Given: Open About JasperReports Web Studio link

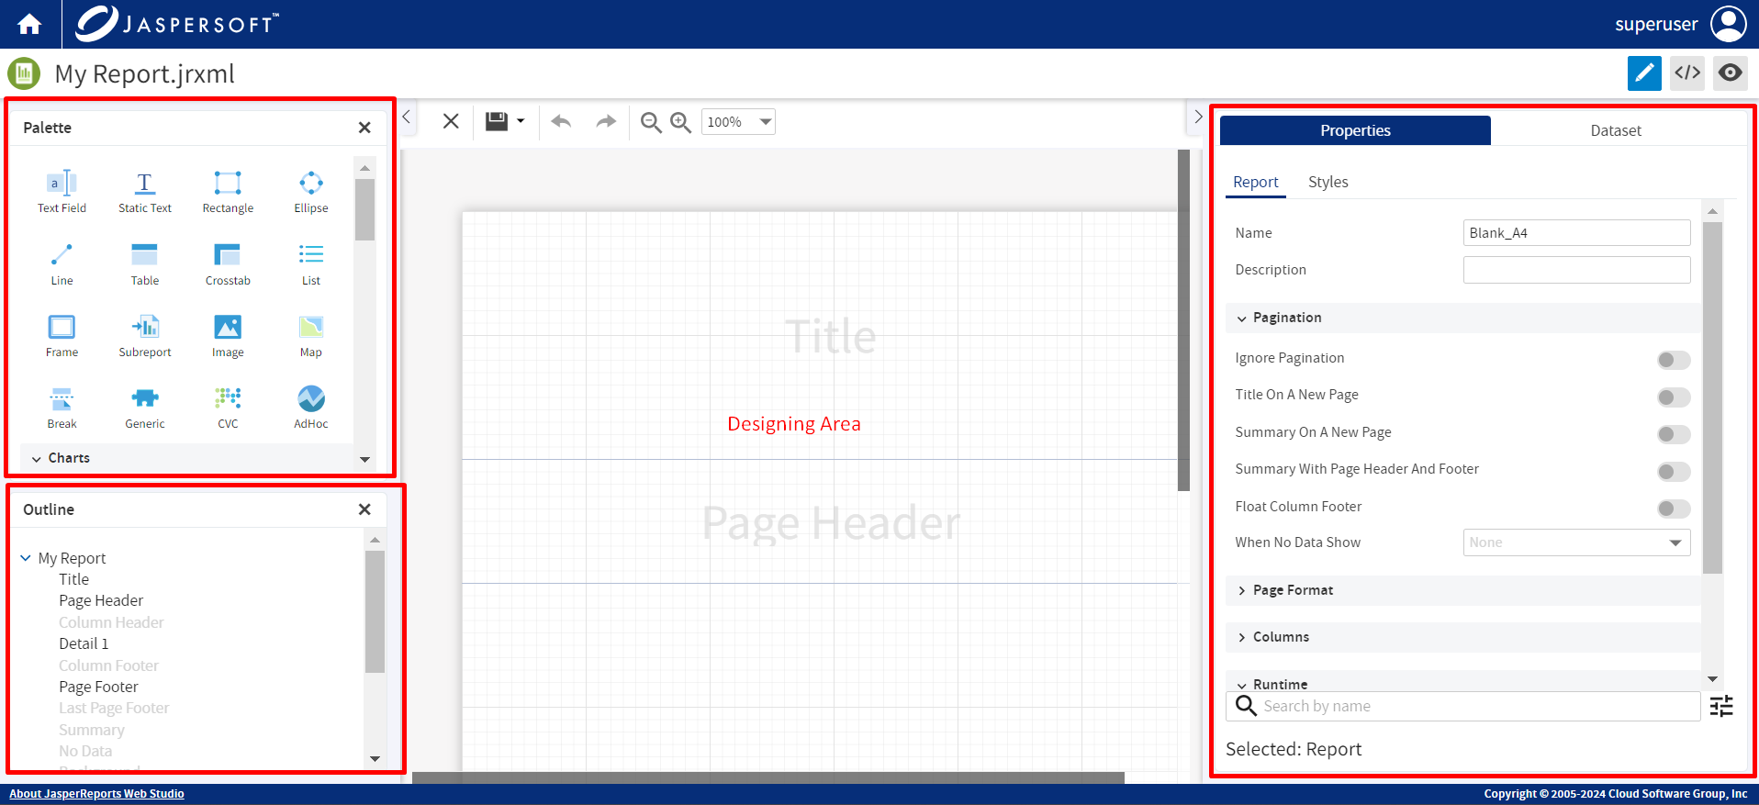Looking at the screenshot, I should click(96, 794).
